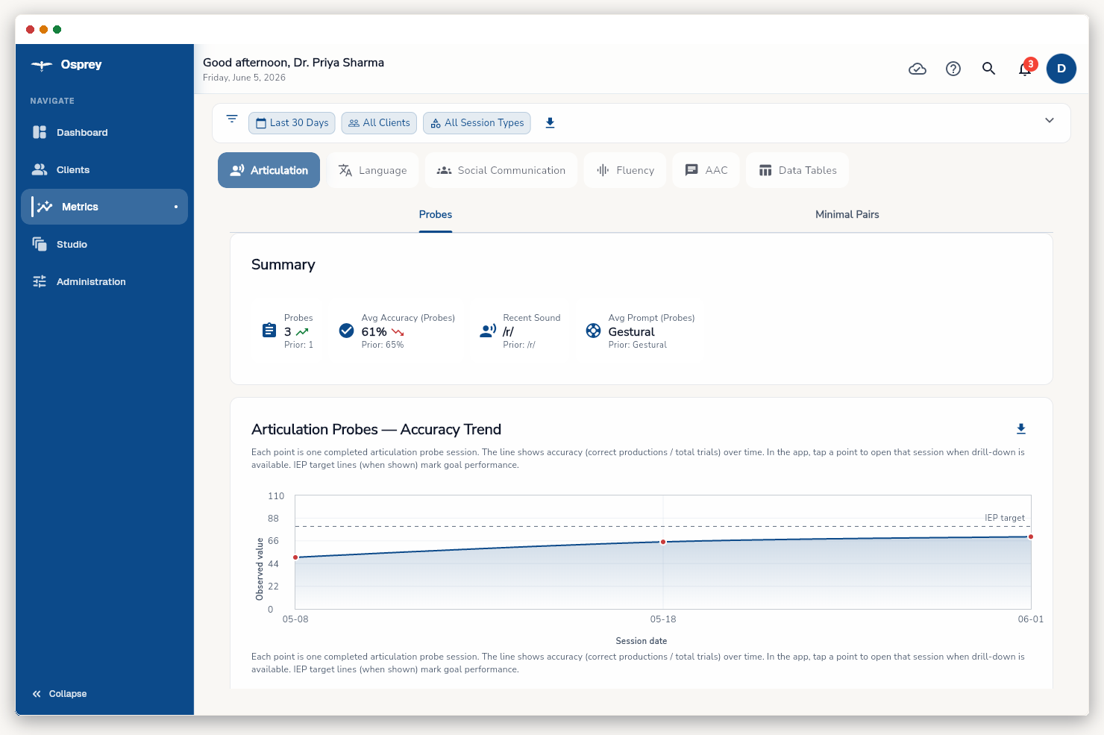The image size is (1104, 735).
Task: Click the filter list icon
Action: click(x=232, y=119)
